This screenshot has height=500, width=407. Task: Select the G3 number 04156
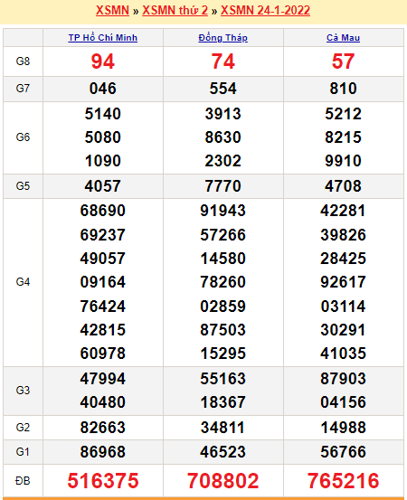(x=343, y=402)
